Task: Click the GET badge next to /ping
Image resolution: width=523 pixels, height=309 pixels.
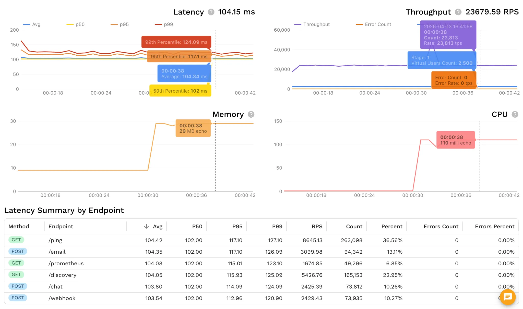Action: (16, 240)
